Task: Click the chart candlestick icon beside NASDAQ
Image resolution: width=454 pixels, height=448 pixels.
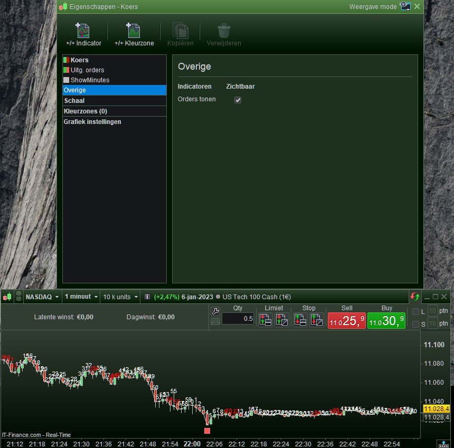Action: [x=7, y=297]
